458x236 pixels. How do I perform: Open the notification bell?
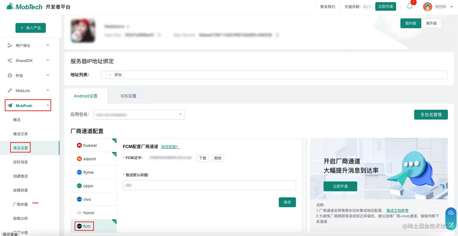410,6
